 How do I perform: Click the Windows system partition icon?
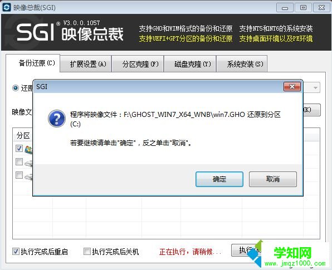click(x=28, y=149)
